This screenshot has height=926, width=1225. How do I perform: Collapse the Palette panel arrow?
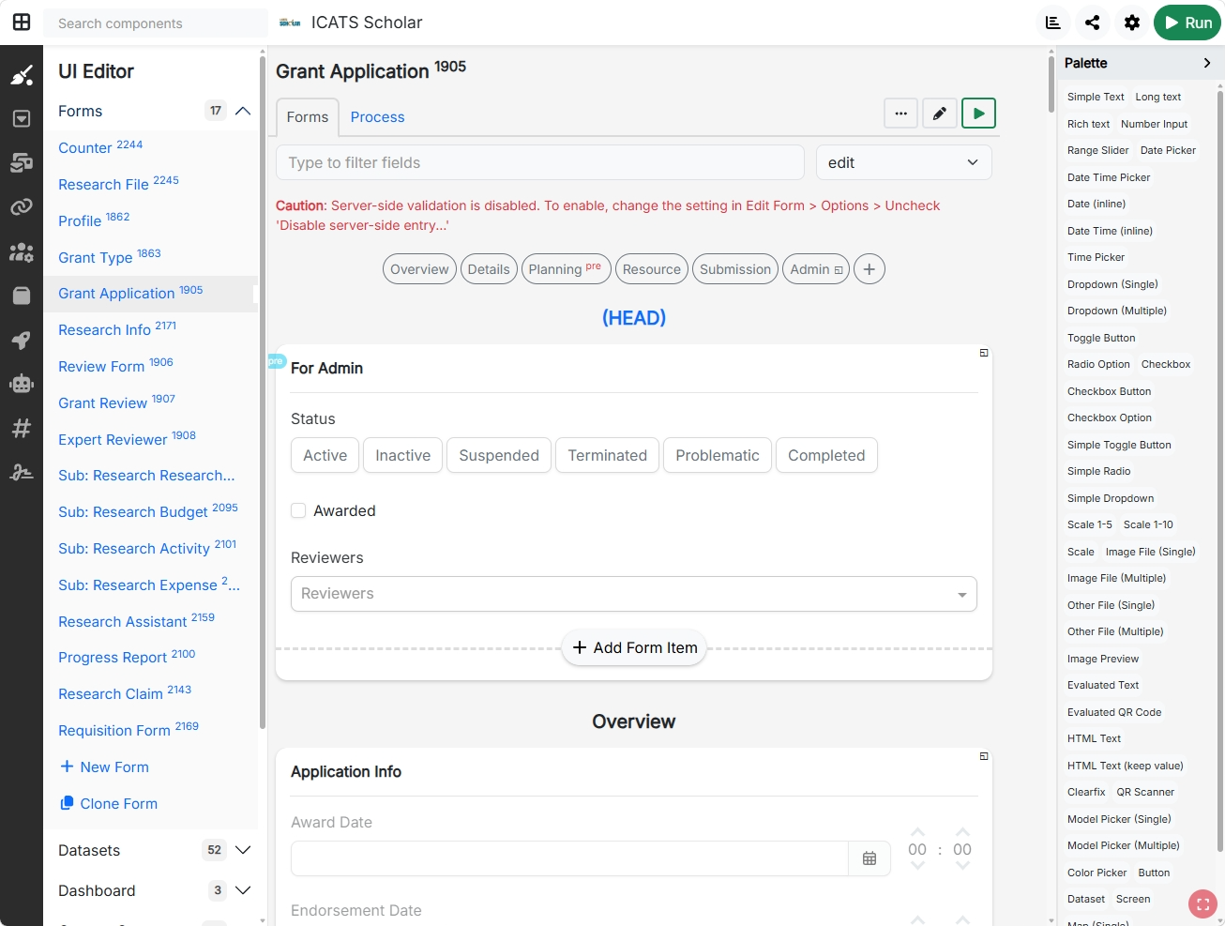(1207, 63)
